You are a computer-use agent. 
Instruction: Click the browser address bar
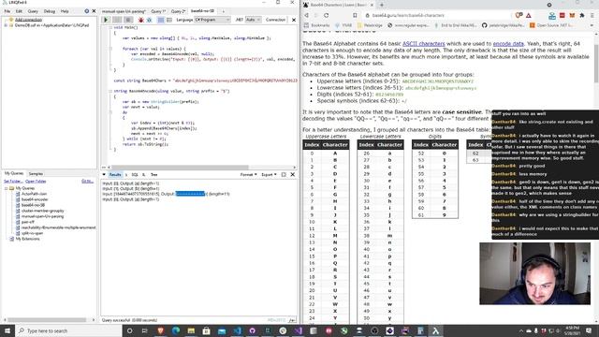[437, 15]
